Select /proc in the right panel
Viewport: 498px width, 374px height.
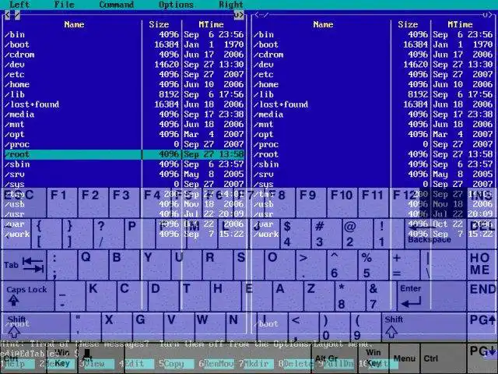coord(373,144)
